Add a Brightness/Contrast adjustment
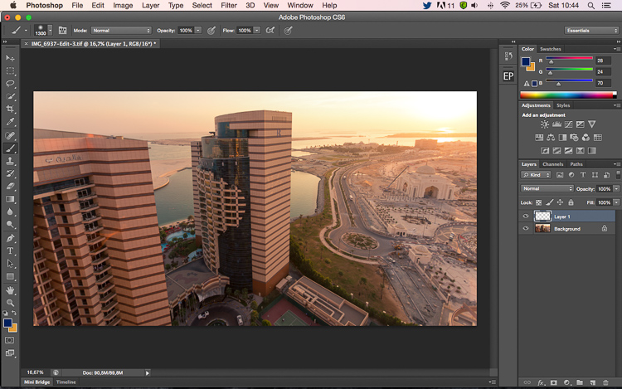This screenshot has height=389, width=622. tap(545, 124)
